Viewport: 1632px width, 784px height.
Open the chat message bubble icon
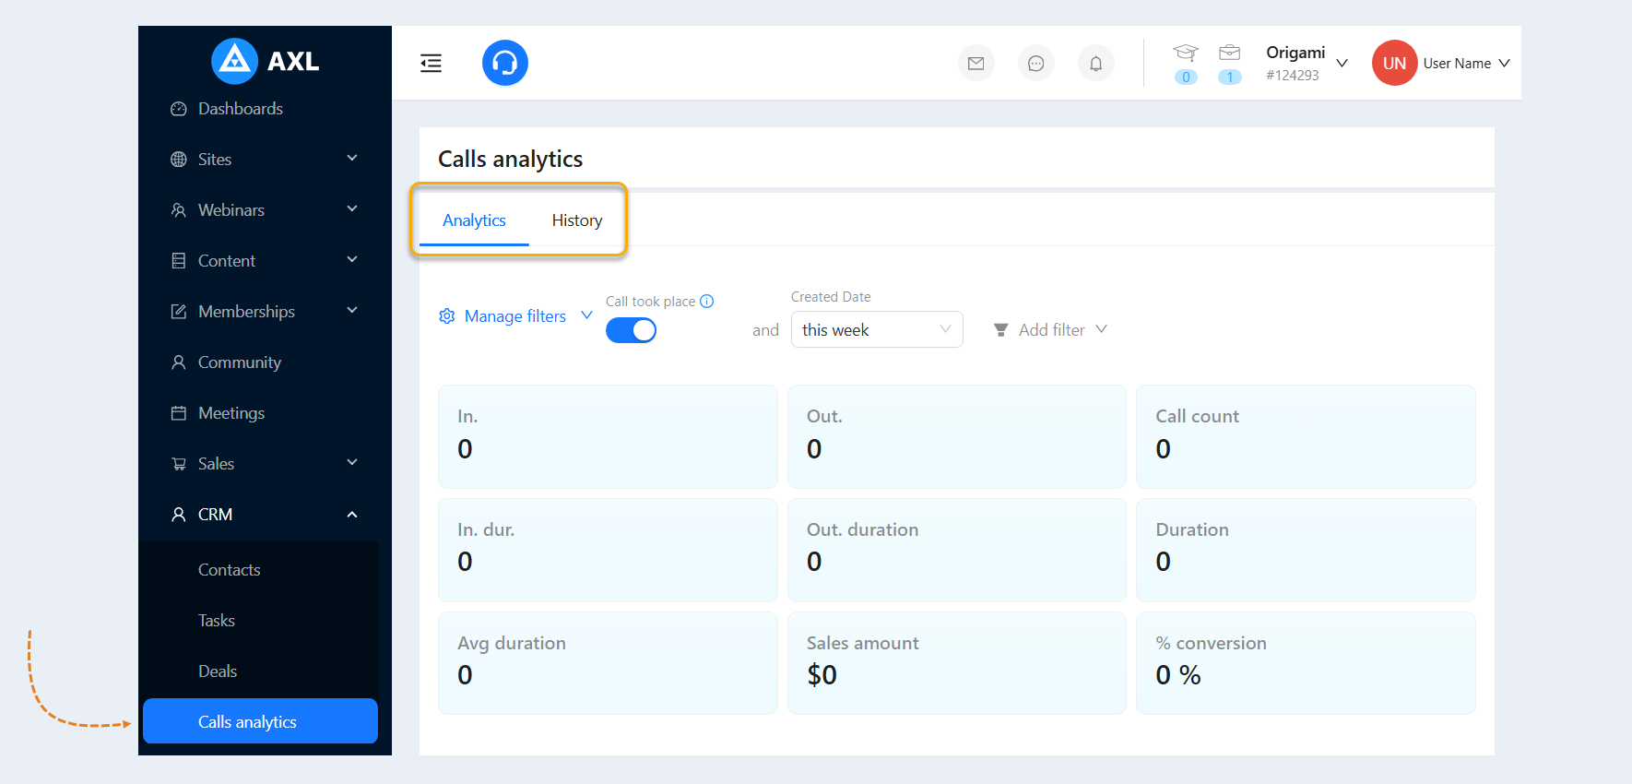coord(1036,64)
